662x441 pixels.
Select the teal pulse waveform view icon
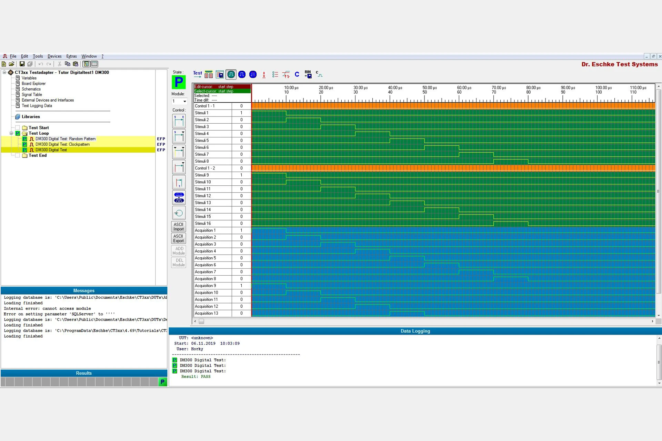[x=231, y=74]
